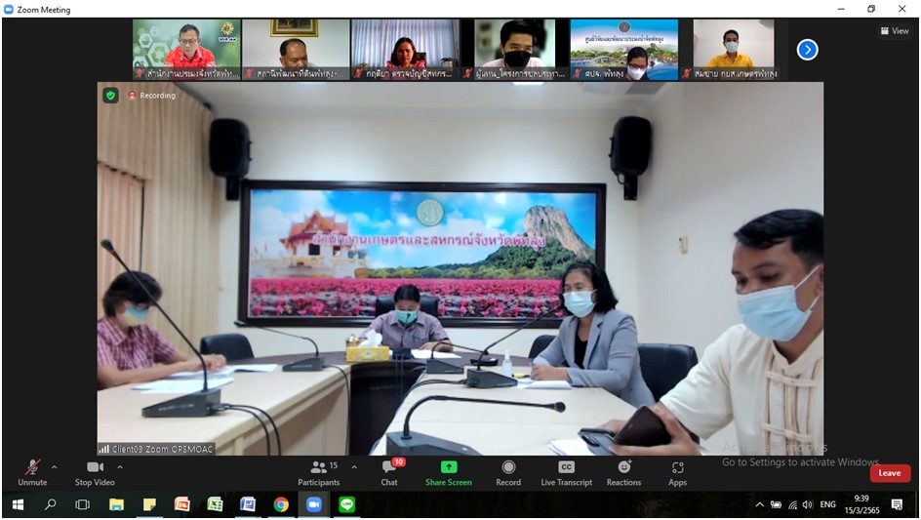Screen dimensions: 921x520
Task: Click the green Share Screen icon
Action: coord(448,467)
